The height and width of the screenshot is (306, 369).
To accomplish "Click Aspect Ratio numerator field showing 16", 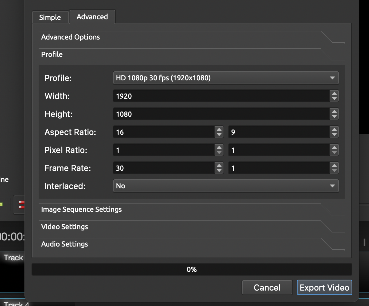I will [x=164, y=132].
